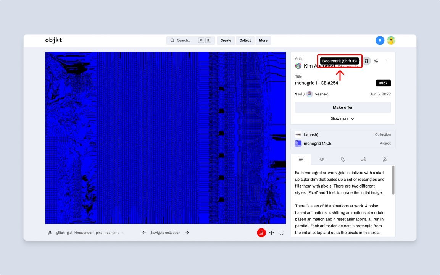Go to next item in collection
Image resolution: width=440 pixels, height=275 pixels.
coord(187,233)
